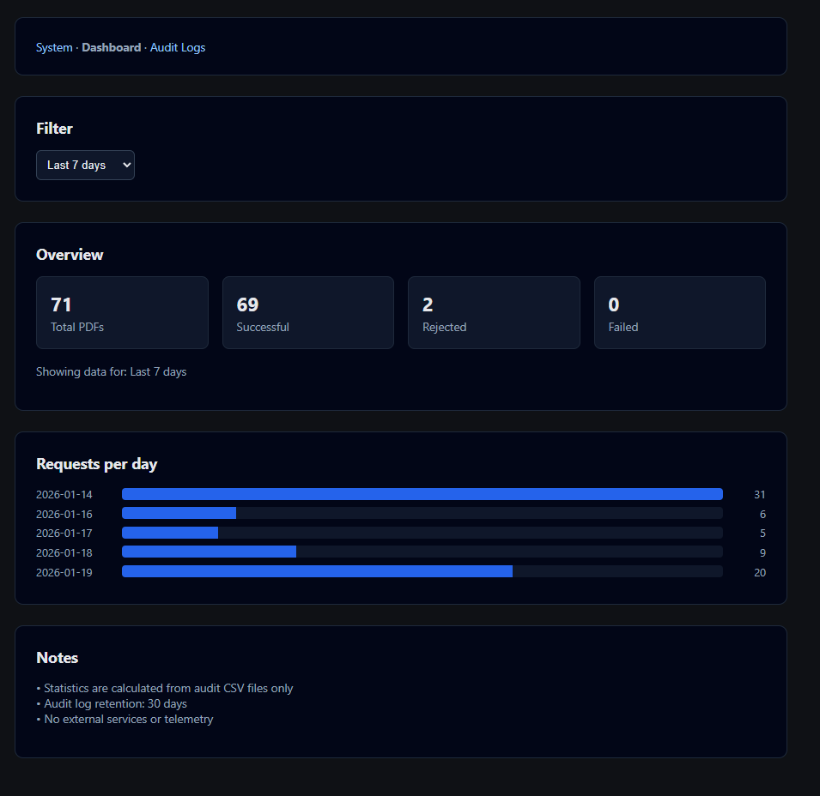Click the Filter section title
Screen dimensions: 820x796
54,128
